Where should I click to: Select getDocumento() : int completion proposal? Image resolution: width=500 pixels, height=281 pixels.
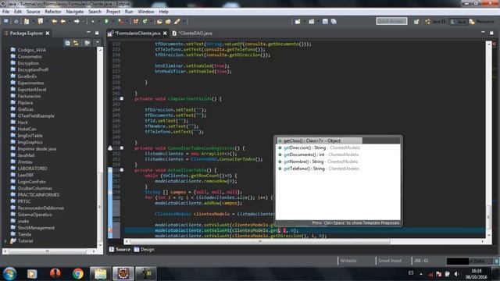(x=337, y=155)
